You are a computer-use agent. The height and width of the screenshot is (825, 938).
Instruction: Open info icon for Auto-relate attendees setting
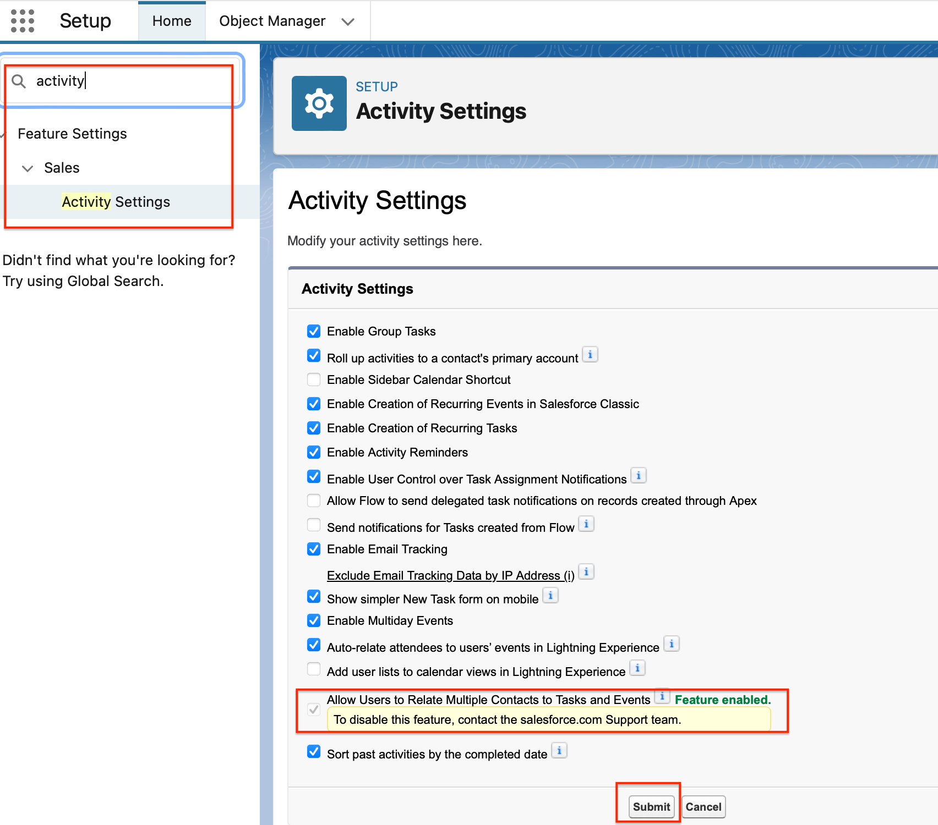672,643
